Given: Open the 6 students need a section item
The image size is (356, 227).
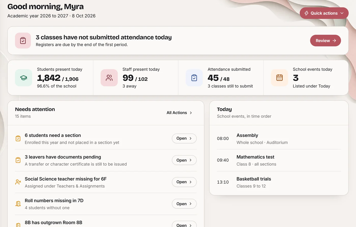Looking at the screenshot, I should (x=184, y=138).
